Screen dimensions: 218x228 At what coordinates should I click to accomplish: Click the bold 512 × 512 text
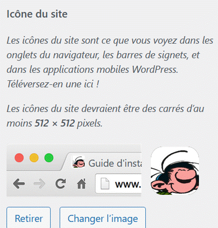click(55, 124)
